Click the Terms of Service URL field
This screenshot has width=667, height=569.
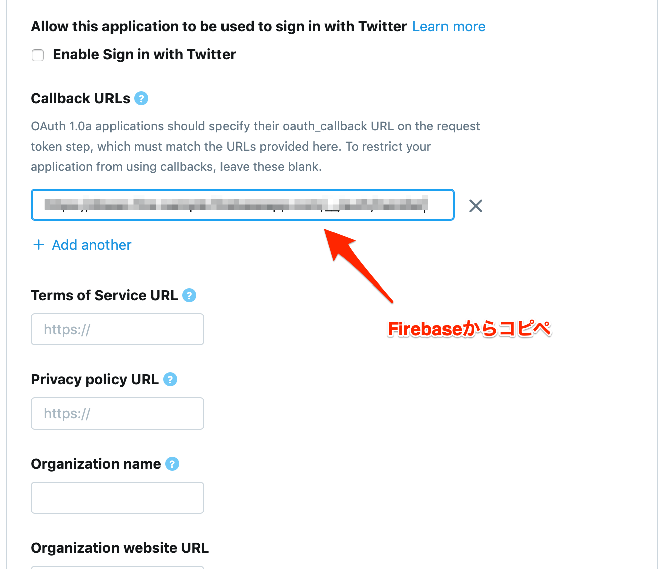tap(118, 329)
